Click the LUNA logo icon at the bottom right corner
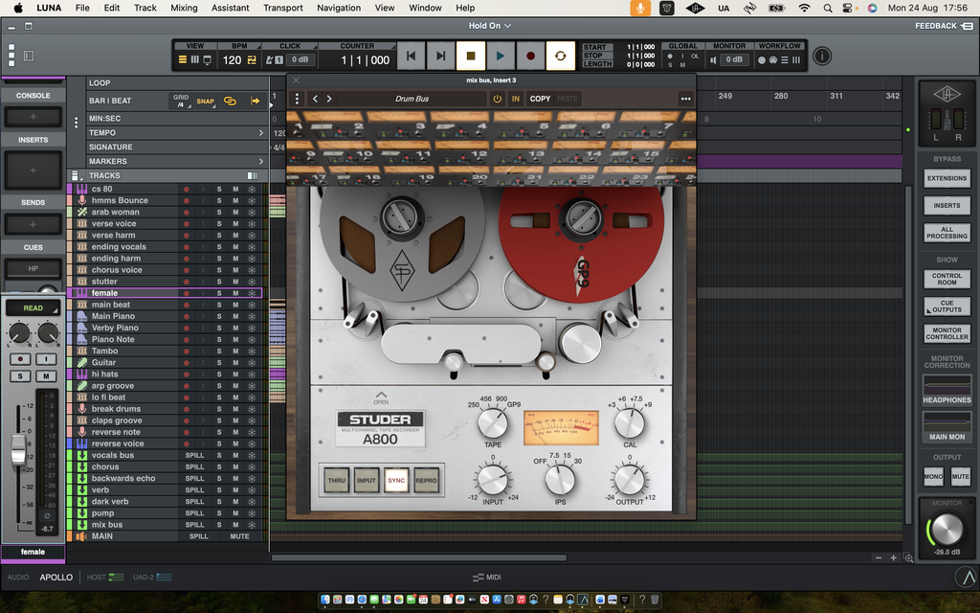This screenshot has width=980, height=613. [965, 577]
